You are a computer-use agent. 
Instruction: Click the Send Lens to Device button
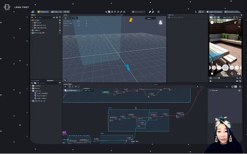tap(232, 12)
